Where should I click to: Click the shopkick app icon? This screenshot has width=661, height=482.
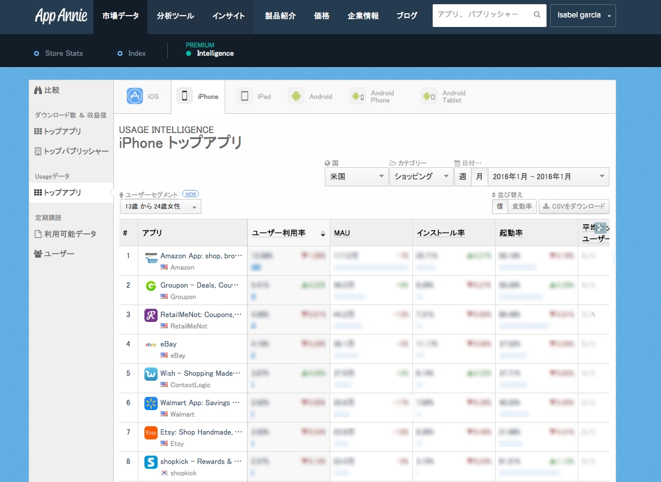tap(151, 462)
